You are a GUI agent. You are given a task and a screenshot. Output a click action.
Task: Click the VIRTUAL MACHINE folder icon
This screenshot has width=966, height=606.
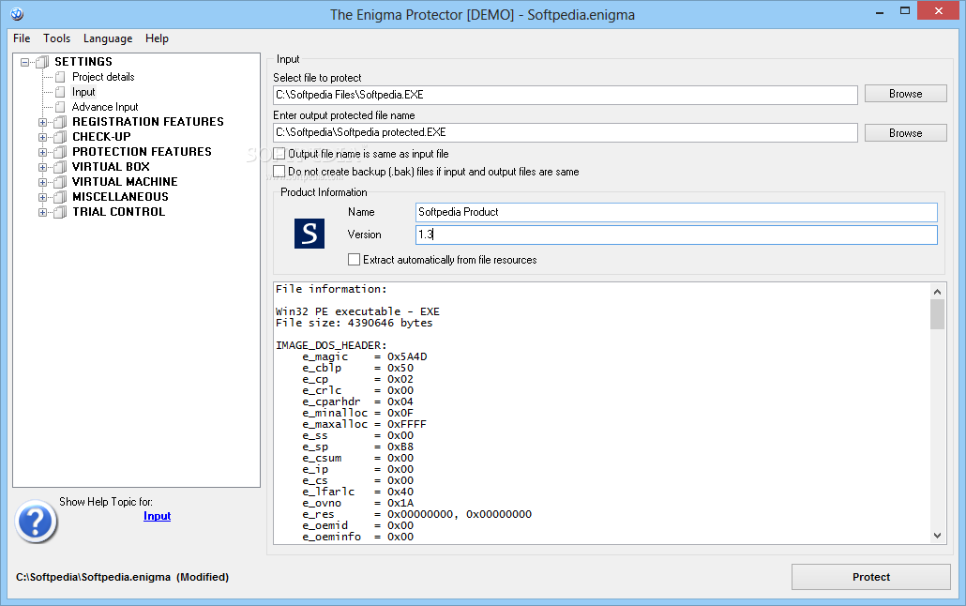[60, 182]
